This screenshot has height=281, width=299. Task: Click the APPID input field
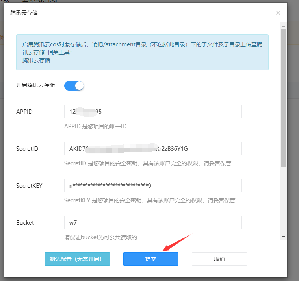[x=153, y=112]
